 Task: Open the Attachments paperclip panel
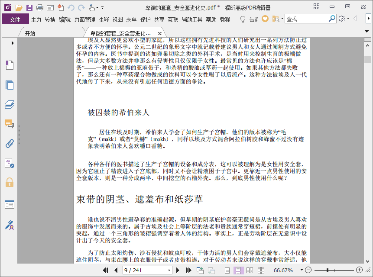point(10,144)
